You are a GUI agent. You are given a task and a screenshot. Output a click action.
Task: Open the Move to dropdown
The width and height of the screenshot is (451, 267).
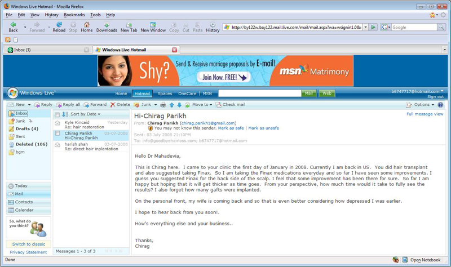[201, 105]
